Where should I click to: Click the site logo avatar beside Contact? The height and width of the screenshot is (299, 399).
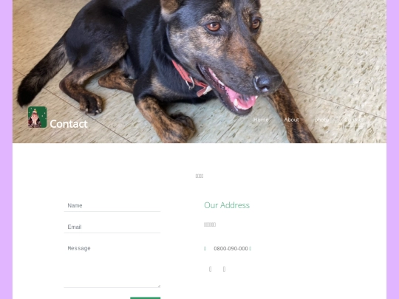click(37, 117)
